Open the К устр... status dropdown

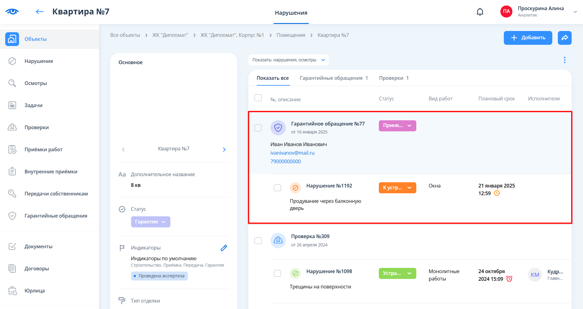pos(397,188)
